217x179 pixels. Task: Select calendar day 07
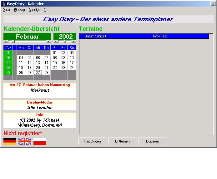point(46,58)
